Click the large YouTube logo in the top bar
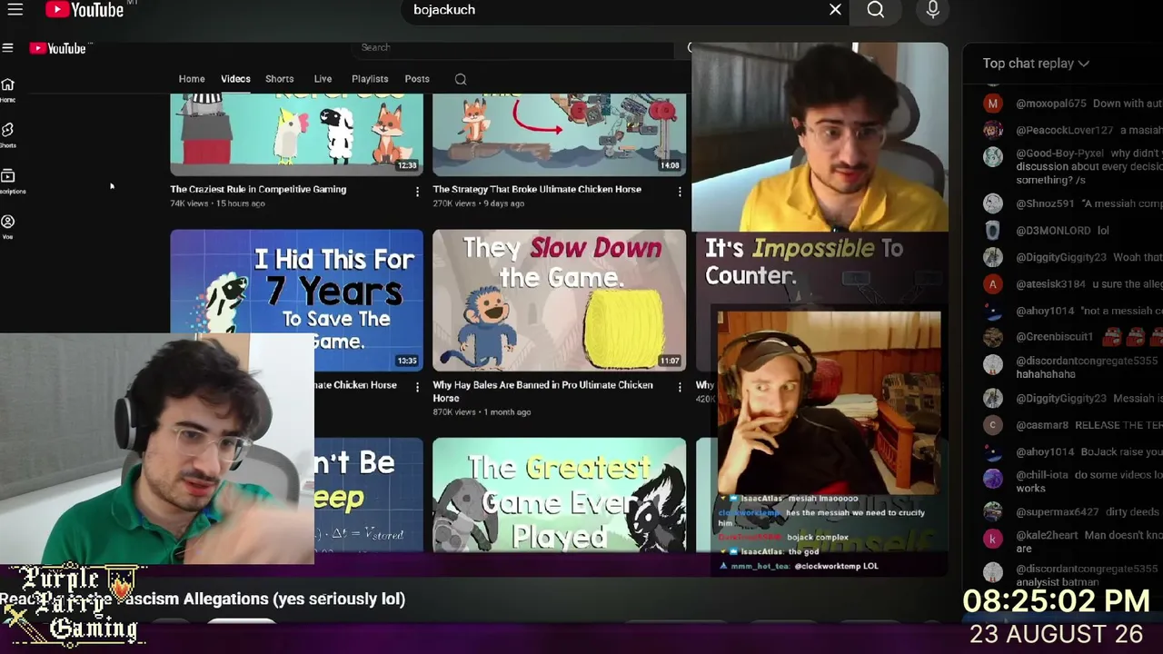 pyautogui.click(x=84, y=10)
